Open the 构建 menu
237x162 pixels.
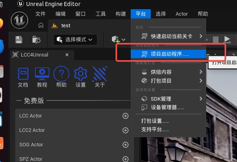point(121,14)
